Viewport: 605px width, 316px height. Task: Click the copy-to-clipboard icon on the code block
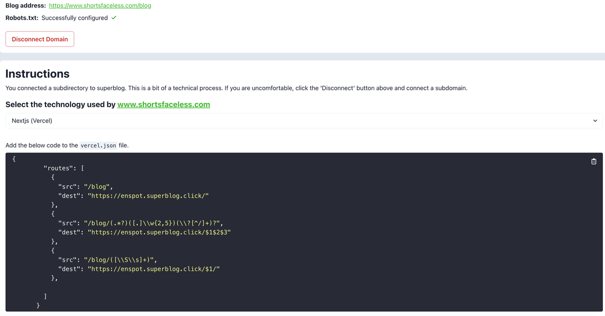click(593, 161)
